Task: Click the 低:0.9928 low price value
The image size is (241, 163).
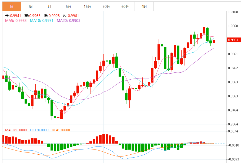Action: tap(52, 16)
